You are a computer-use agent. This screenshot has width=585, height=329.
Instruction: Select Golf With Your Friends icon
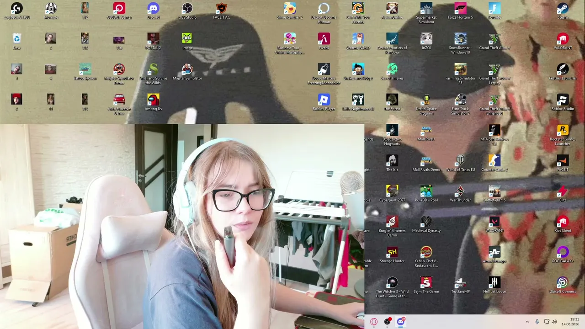358,13
